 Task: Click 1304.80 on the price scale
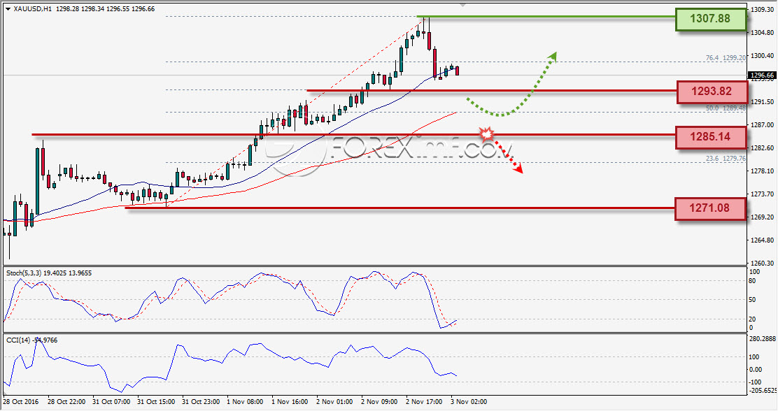coord(763,34)
